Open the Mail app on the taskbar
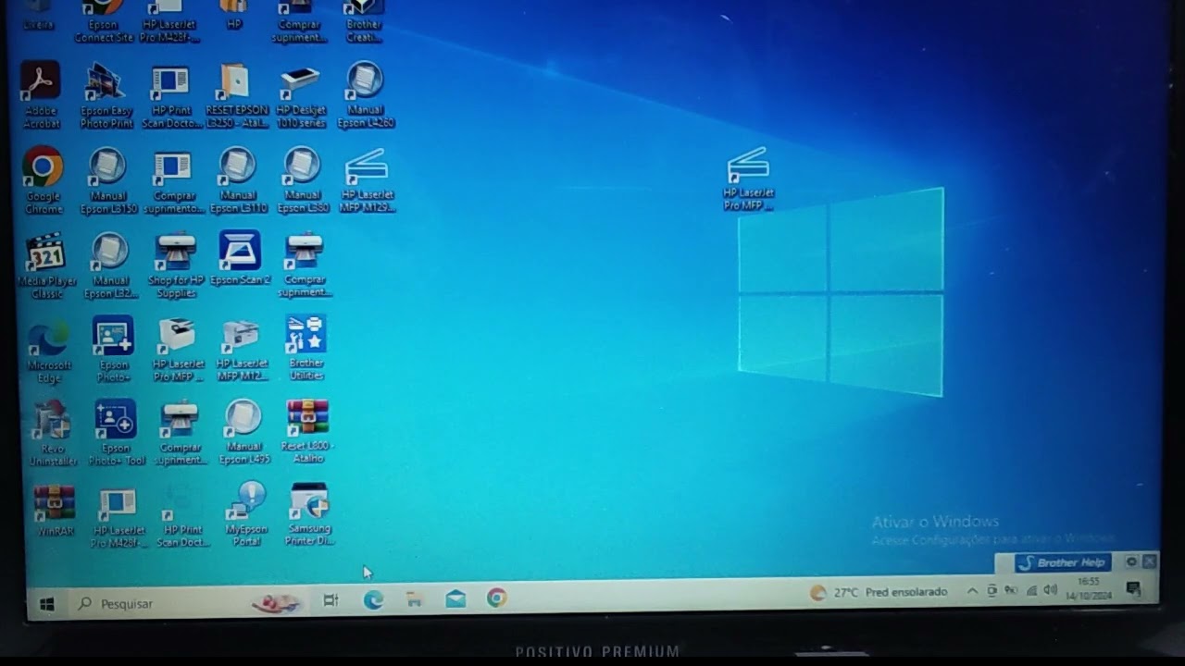Image resolution: width=1185 pixels, height=666 pixels. coord(455,598)
